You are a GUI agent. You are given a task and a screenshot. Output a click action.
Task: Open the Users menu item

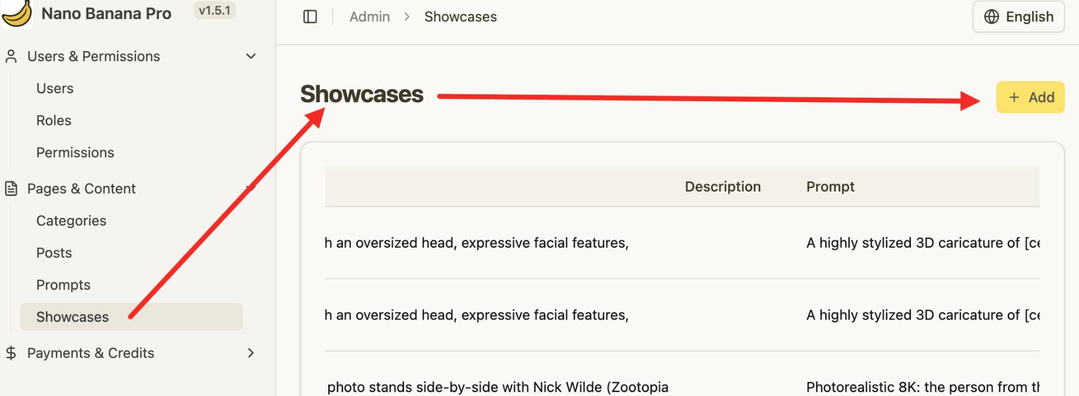point(55,89)
